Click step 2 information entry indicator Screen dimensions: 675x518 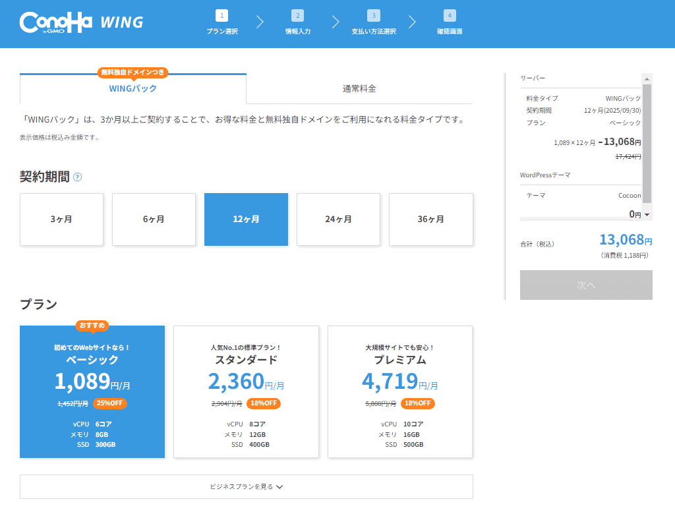[297, 22]
